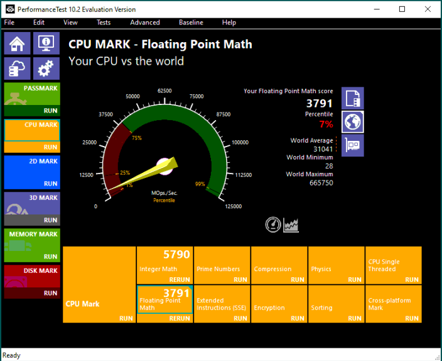Switch to distribution chart view icon
The height and width of the screenshot is (361, 442).
pos(291,225)
